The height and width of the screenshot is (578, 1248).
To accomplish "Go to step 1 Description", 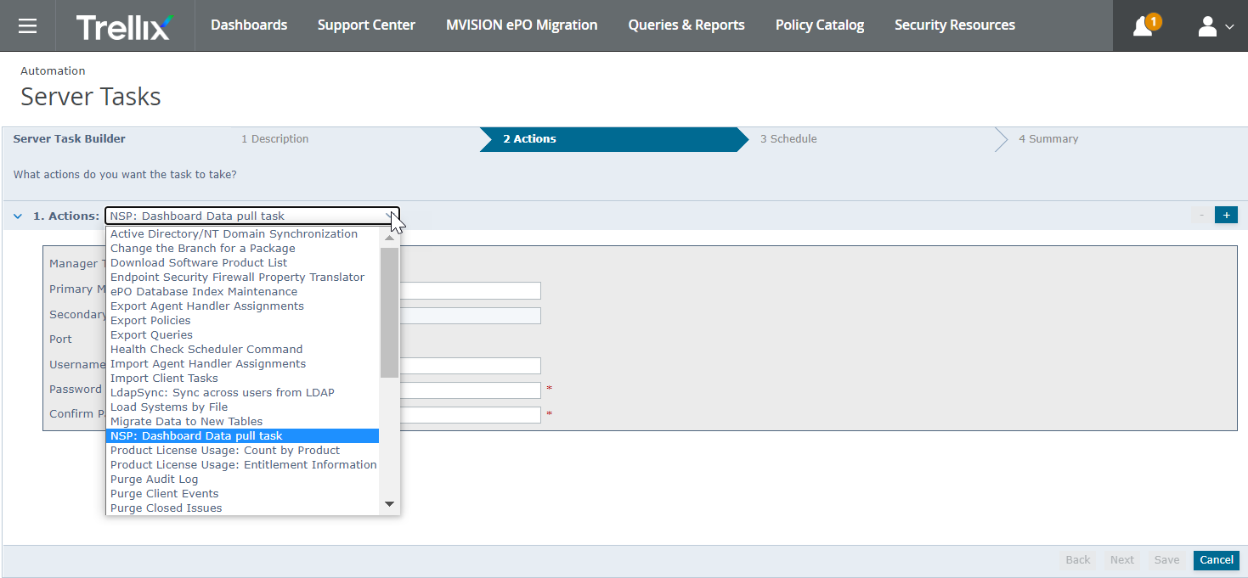I will click(274, 139).
